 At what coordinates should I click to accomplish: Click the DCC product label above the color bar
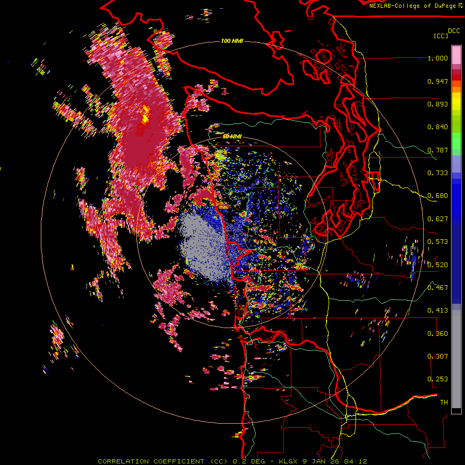tap(454, 31)
